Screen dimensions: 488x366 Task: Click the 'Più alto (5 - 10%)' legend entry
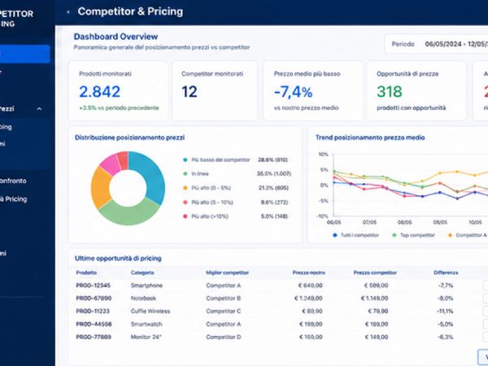click(208, 203)
